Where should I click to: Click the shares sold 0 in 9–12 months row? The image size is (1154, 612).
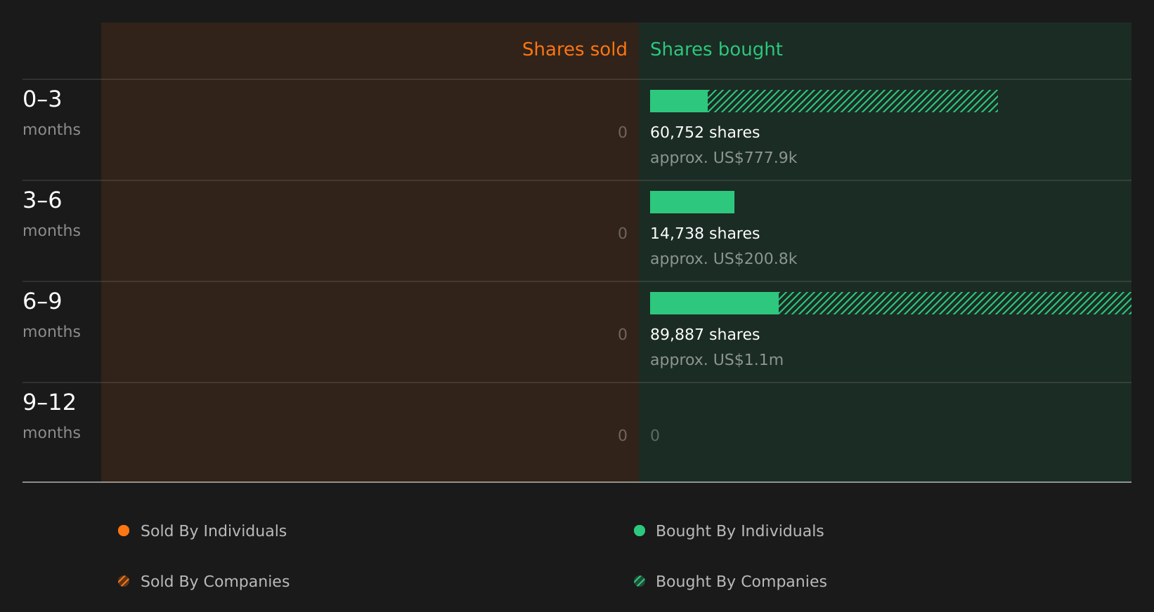(622, 436)
